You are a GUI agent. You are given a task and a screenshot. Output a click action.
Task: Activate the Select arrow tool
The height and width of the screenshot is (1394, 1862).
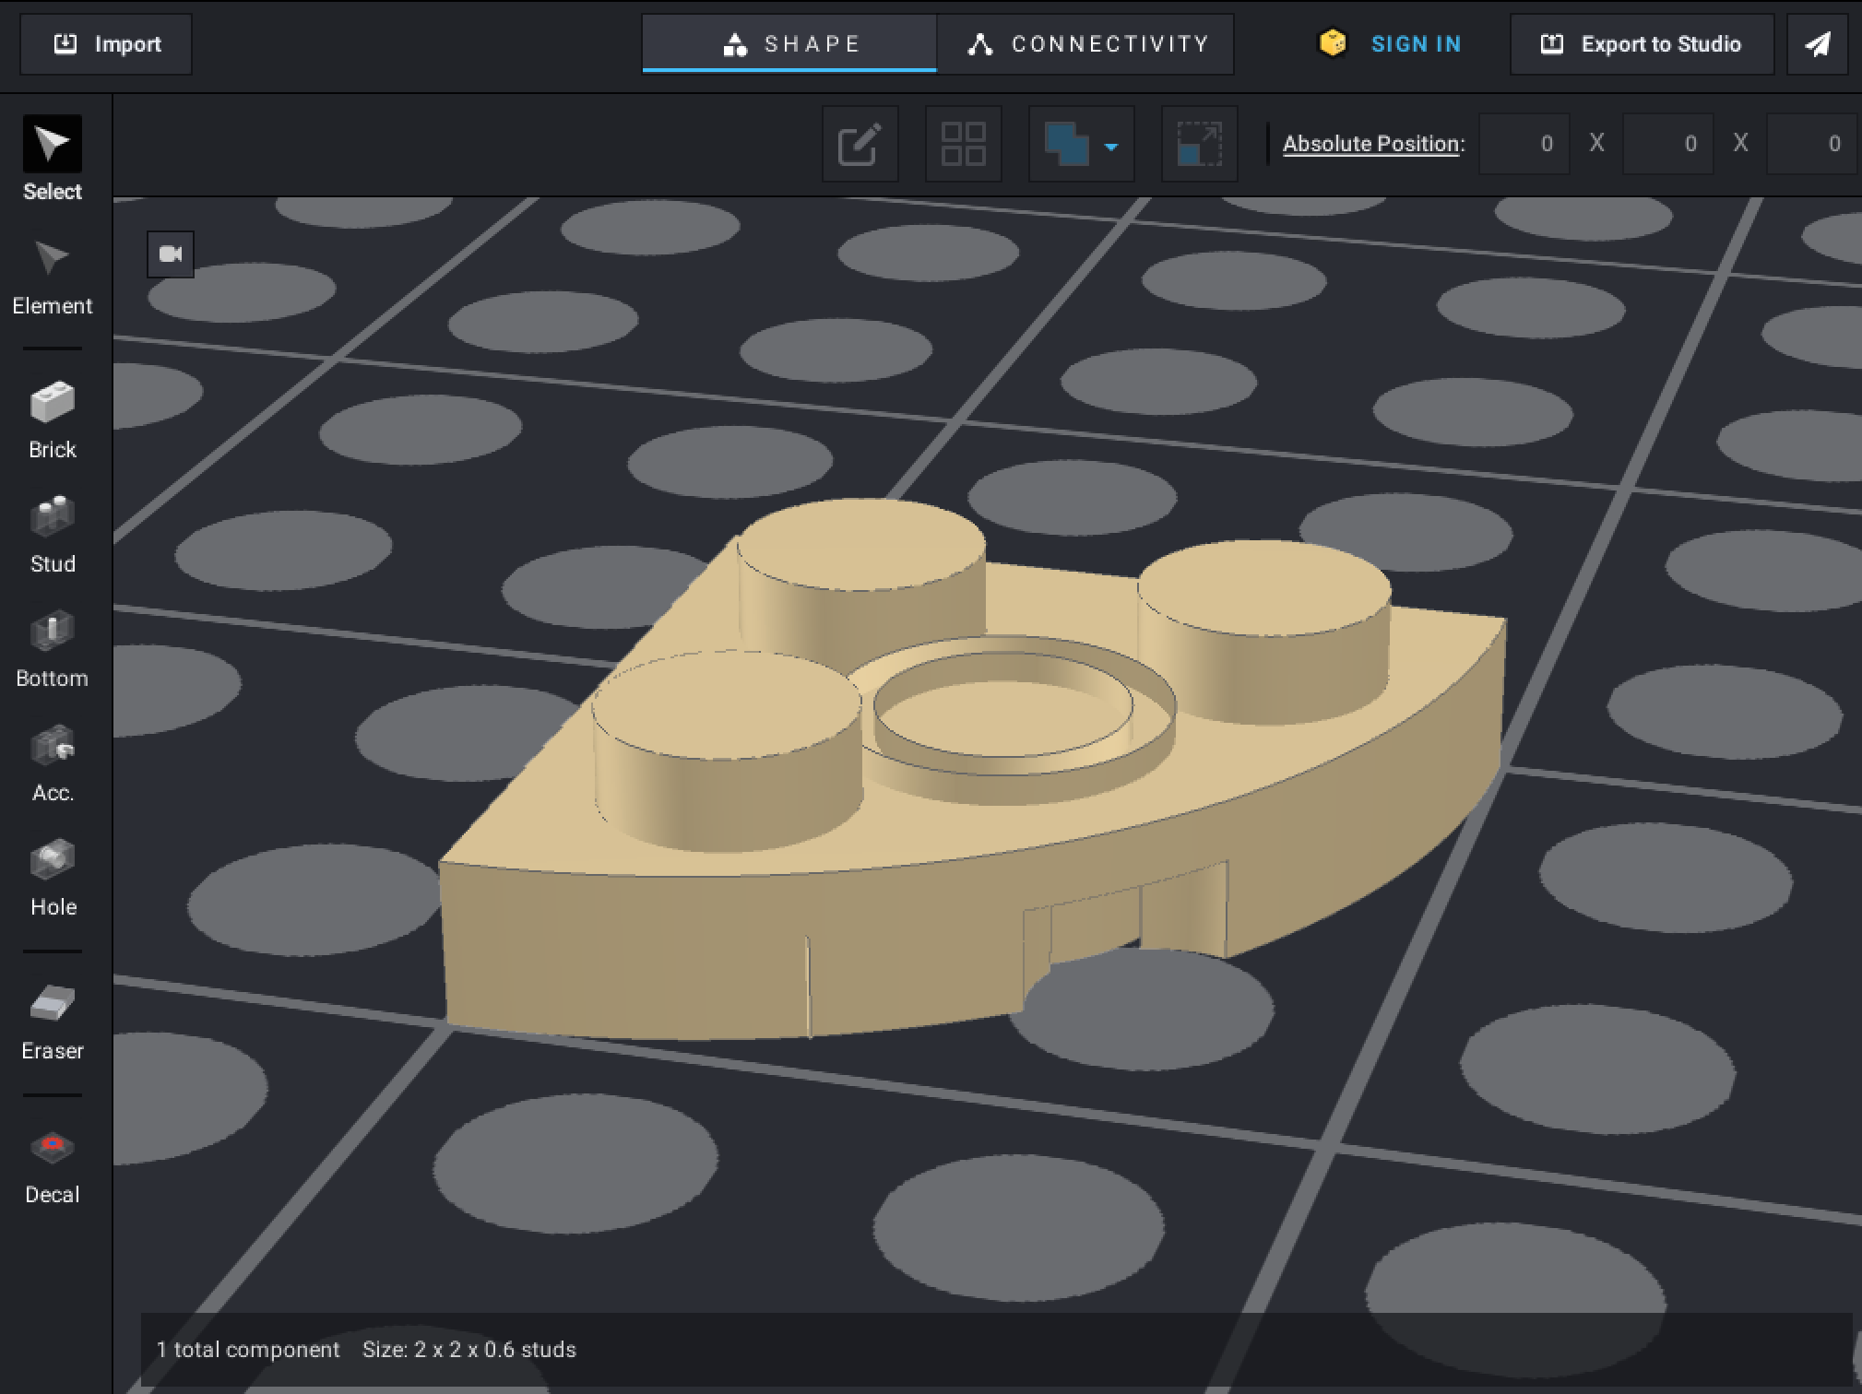pos(52,146)
